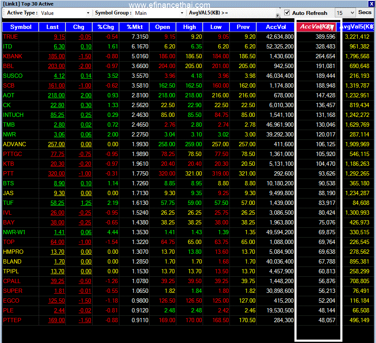This screenshot has width=376, height=343.
Task: Sort by the Low column header
Action: (x=216, y=27)
